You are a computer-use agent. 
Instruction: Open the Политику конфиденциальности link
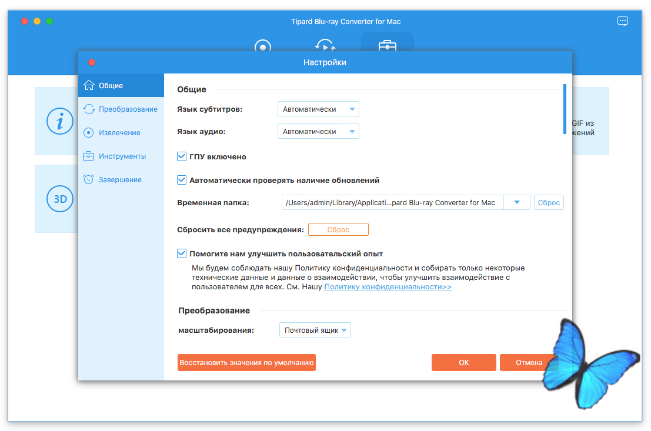[x=388, y=287]
